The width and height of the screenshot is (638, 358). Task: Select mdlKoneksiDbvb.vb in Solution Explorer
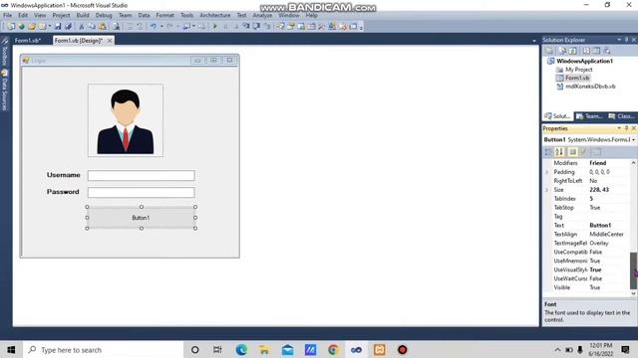pos(590,87)
